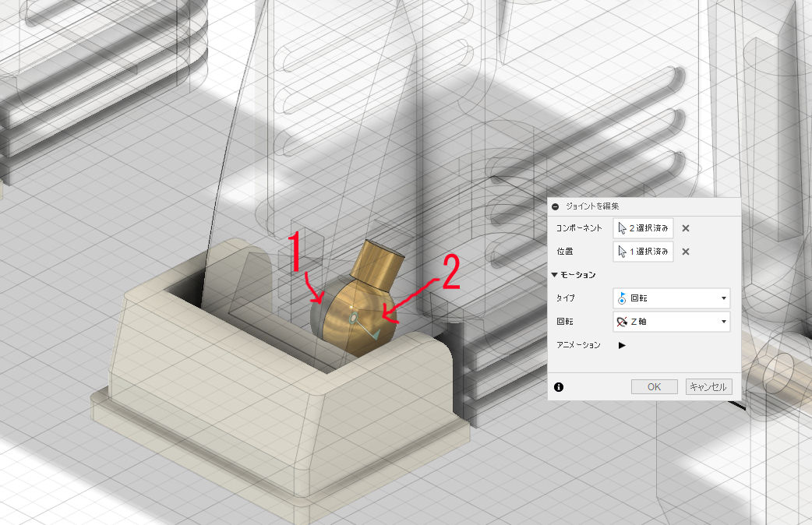
Task: Play the joint アニメーション preview
Action: [622, 345]
